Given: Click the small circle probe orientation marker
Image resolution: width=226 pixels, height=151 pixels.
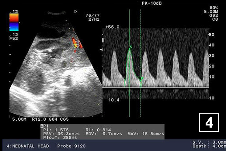Looking at the screenshot, I should click(75, 12).
